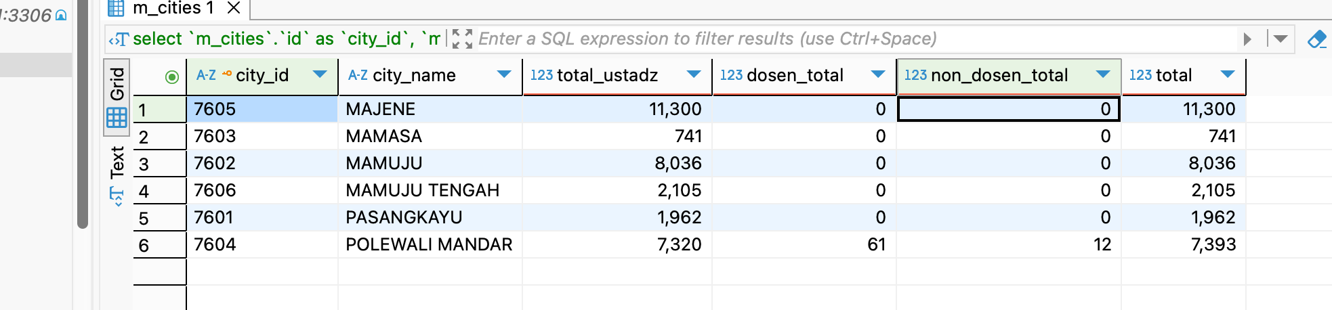Image resolution: width=1332 pixels, height=310 pixels.
Task: Click the green record indicator icon
Action: (172, 77)
